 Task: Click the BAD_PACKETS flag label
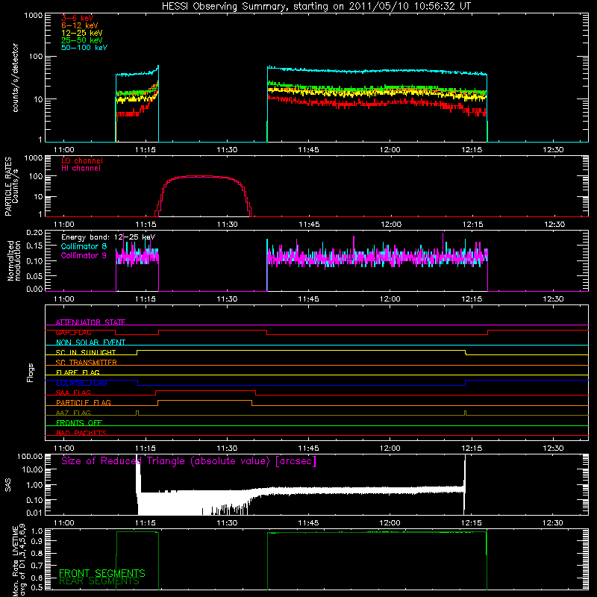(x=81, y=433)
